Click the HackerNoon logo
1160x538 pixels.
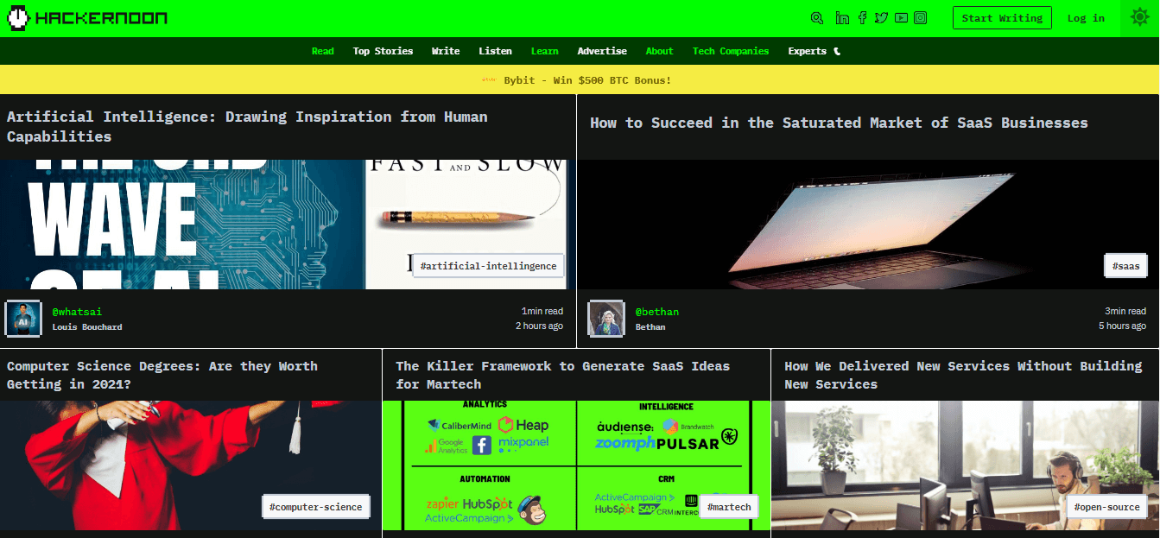pyautogui.click(x=87, y=17)
